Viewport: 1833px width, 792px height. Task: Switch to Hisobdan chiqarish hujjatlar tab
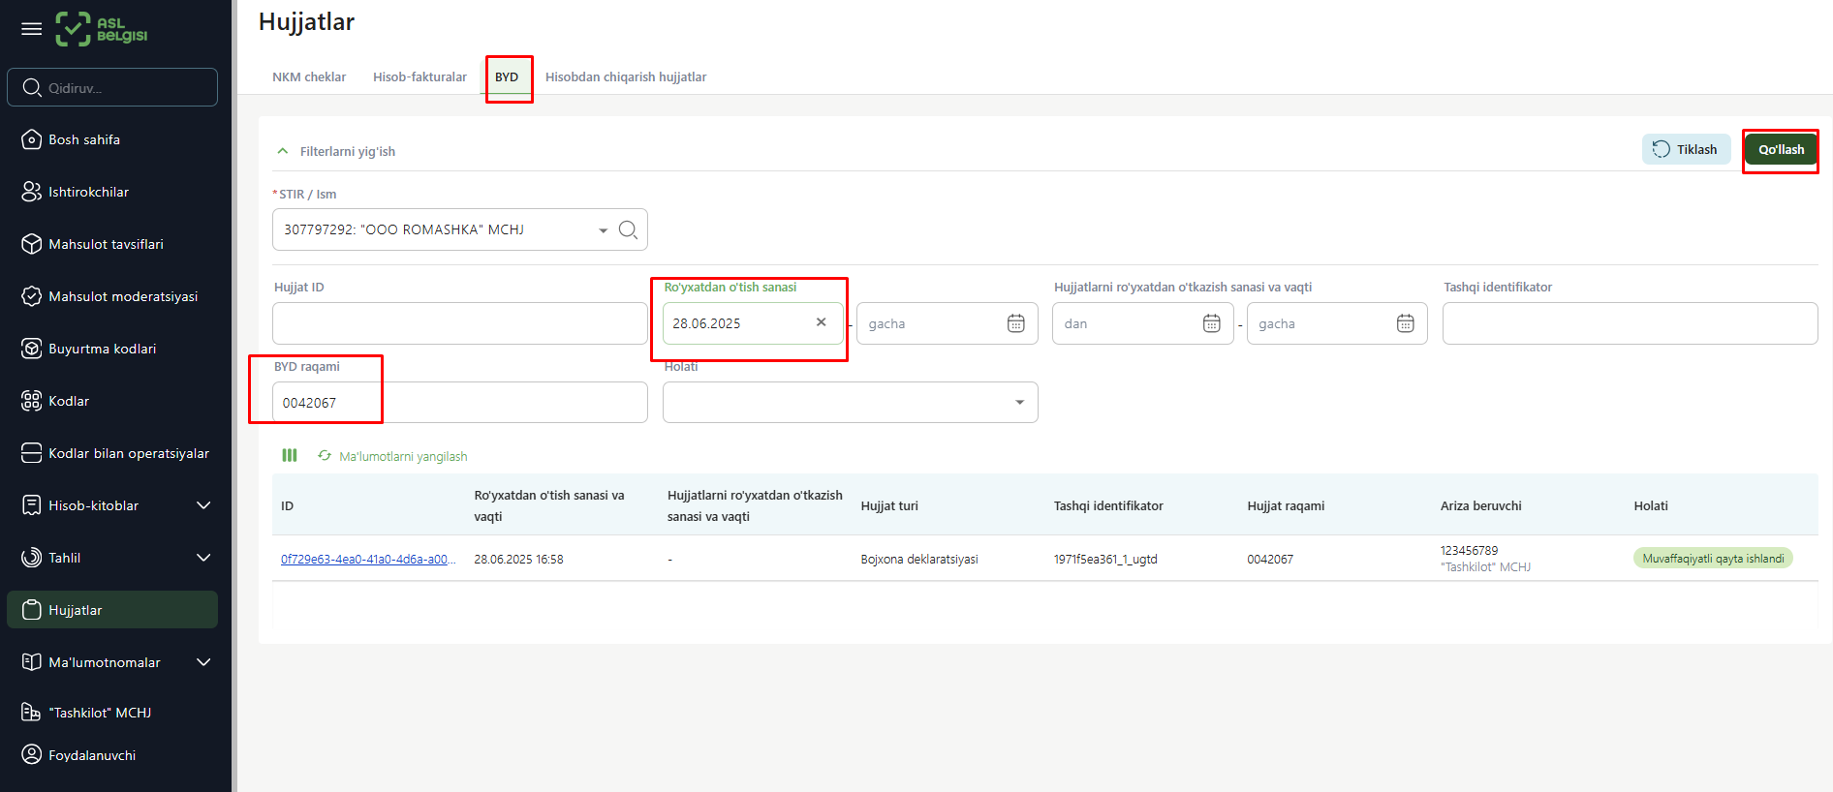click(626, 77)
